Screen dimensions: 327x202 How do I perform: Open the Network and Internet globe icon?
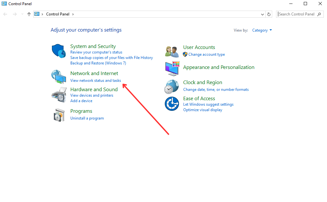58,76
